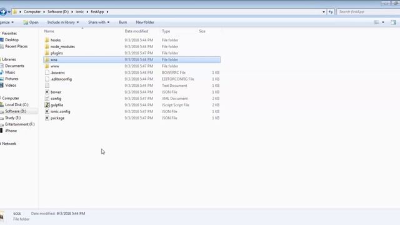Navigate to ionic in address breadcrumb
This screenshot has width=400, height=225.
[79, 12]
